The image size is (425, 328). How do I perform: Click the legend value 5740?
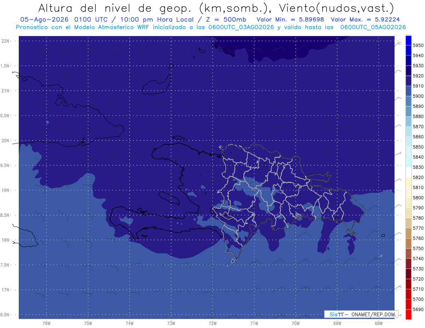click(x=418, y=259)
